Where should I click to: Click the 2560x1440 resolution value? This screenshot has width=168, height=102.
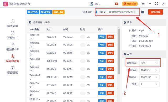tap(145, 46)
